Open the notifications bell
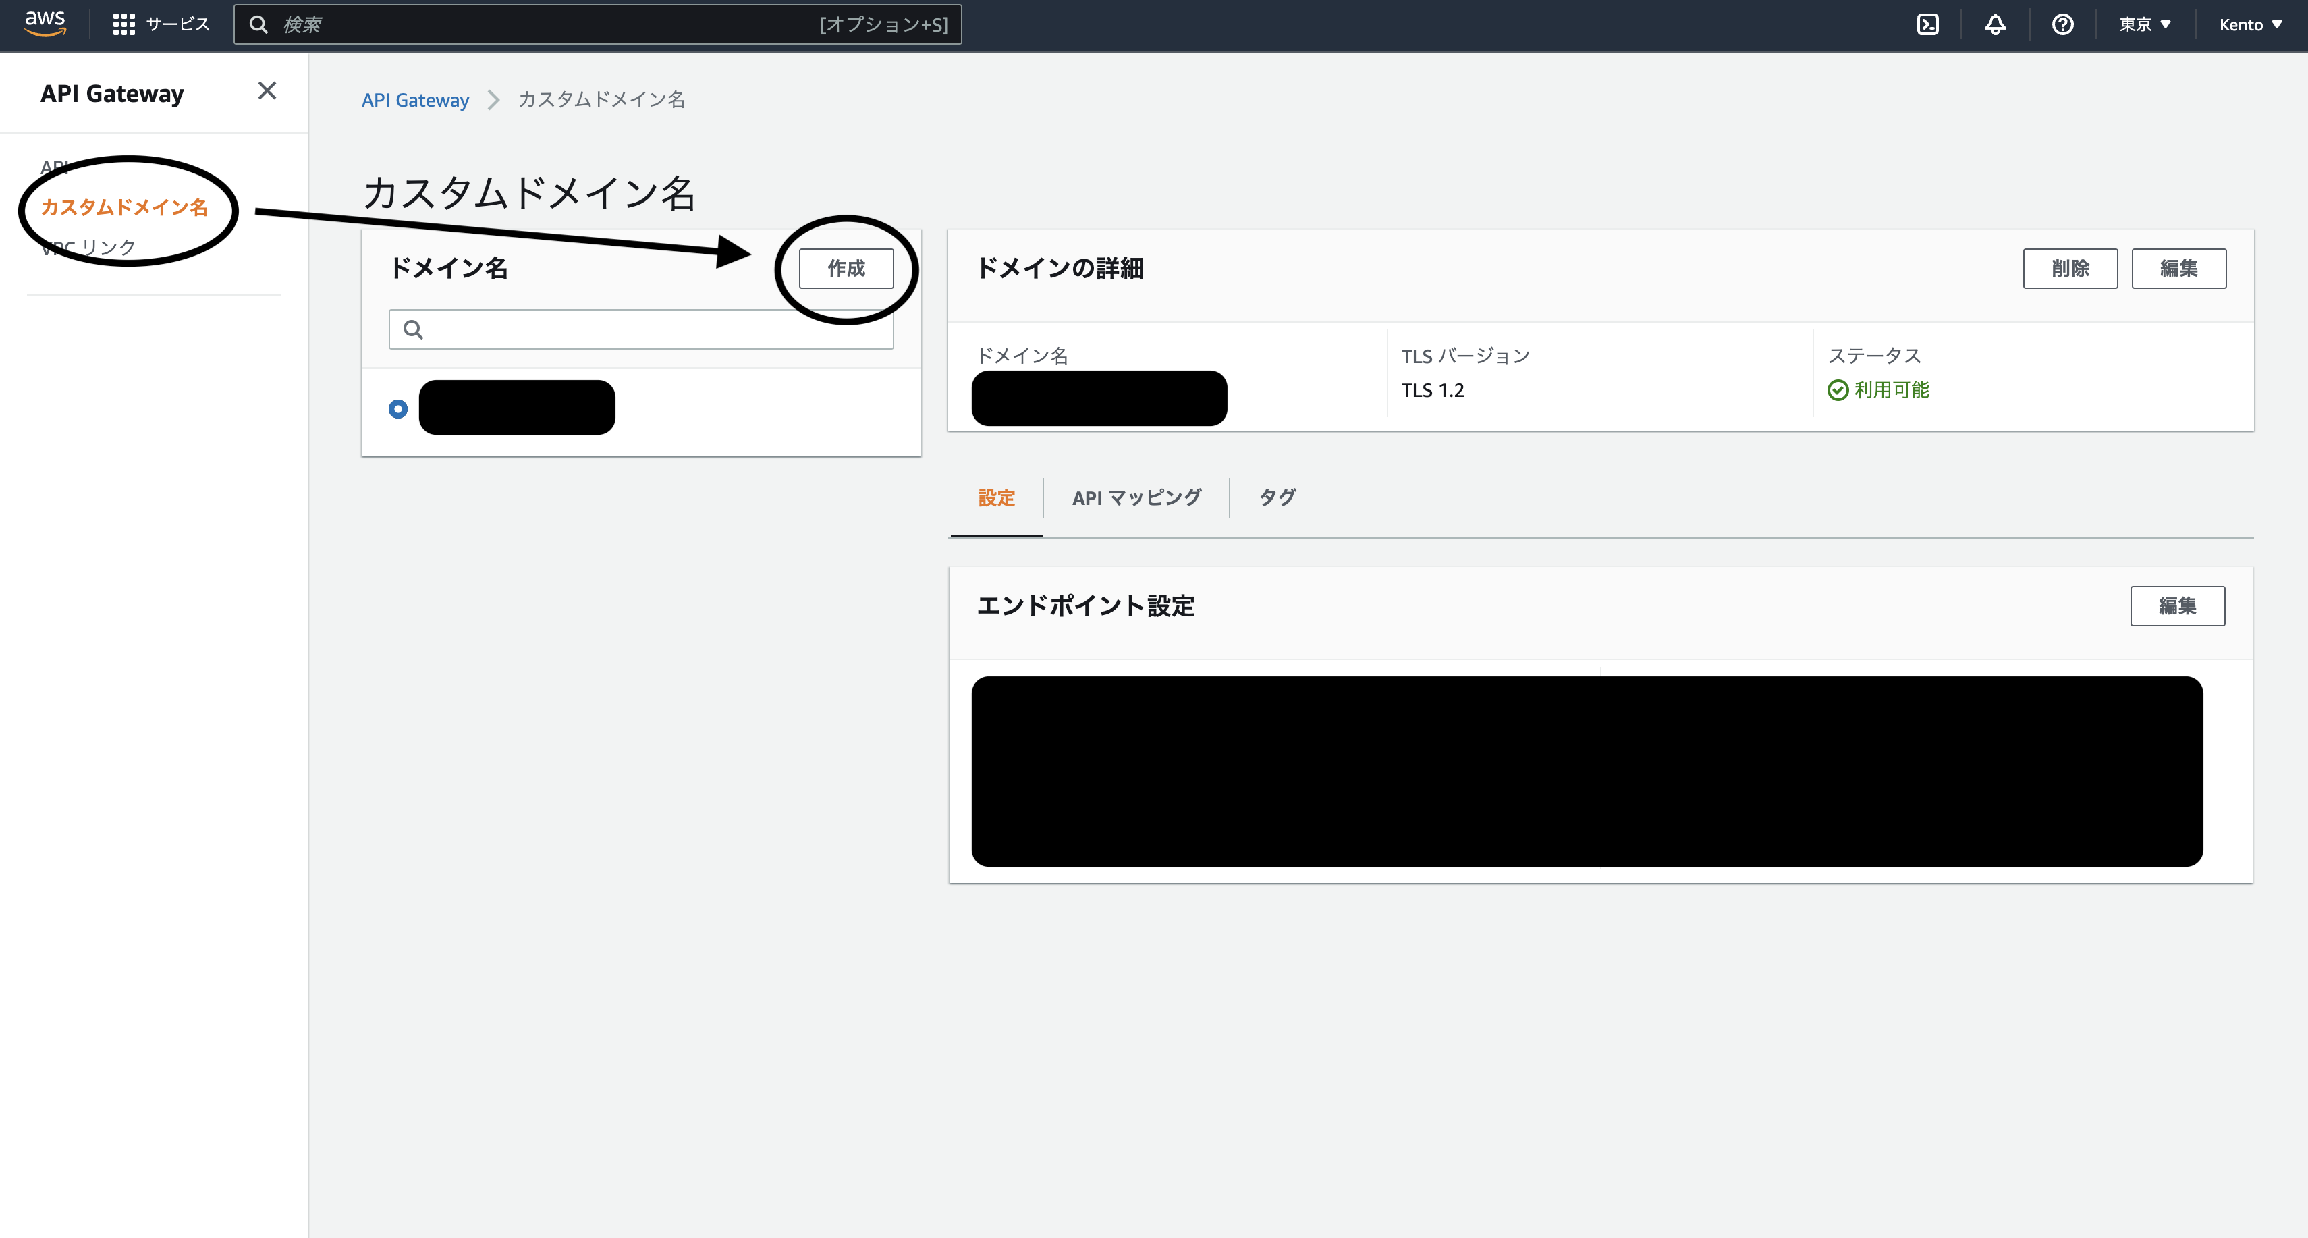Viewport: 2308px width, 1238px height. [x=1996, y=24]
